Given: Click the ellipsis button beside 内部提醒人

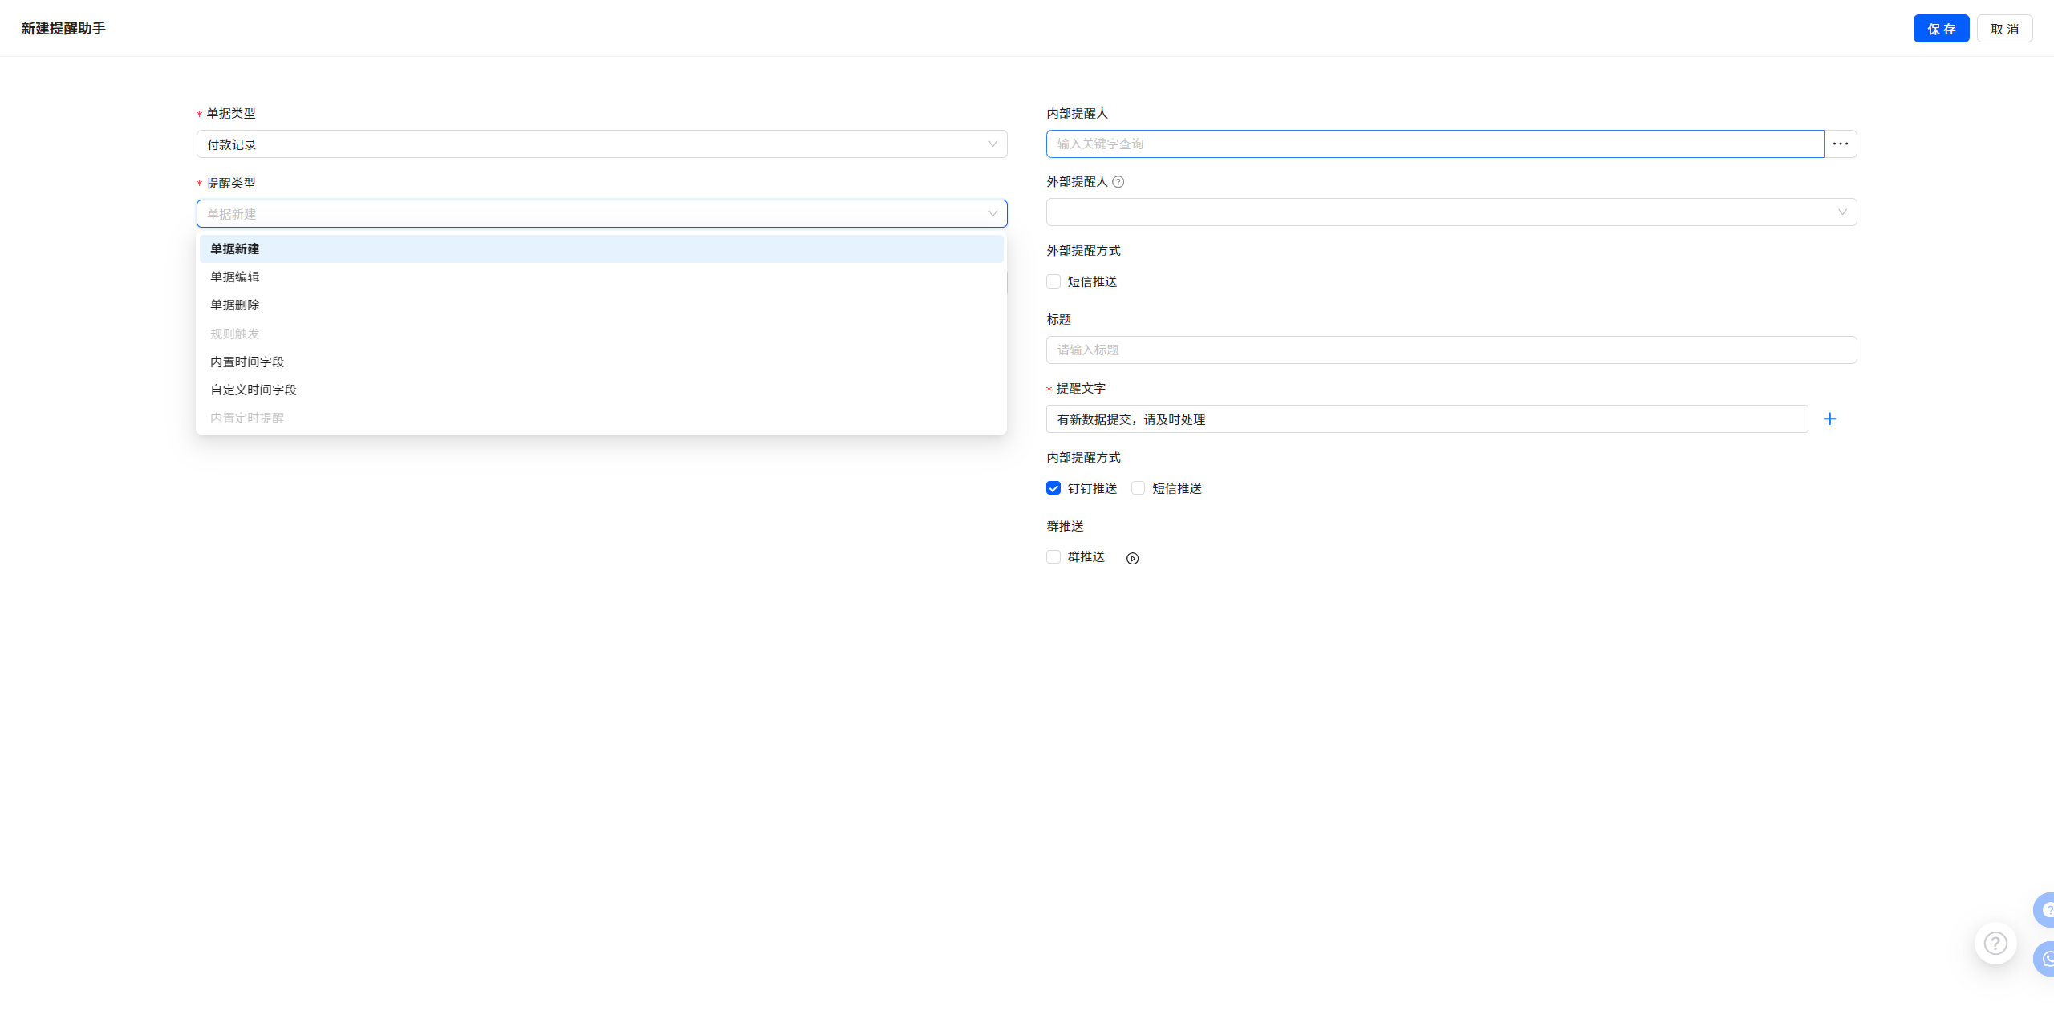Looking at the screenshot, I should coord(1840,144).
